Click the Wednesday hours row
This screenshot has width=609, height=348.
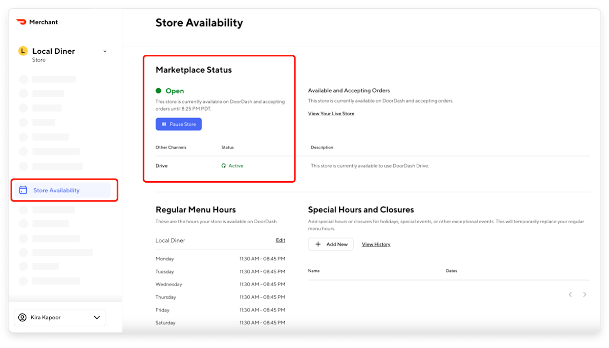coord(220,284)
